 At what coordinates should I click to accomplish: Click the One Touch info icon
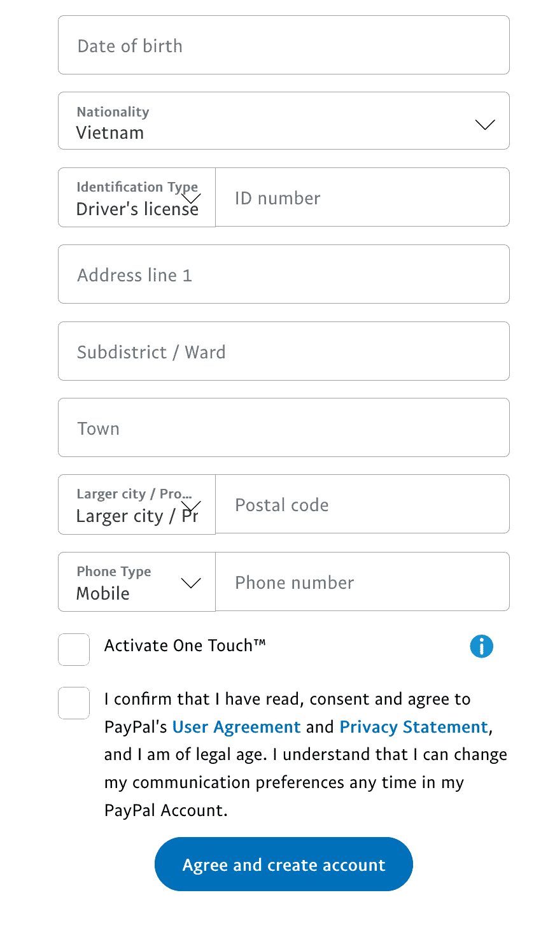point(482,646)
